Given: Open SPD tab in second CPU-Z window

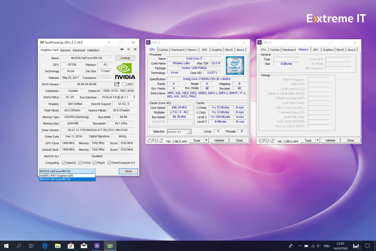Looking at the screenshot, I should [x=316, y=50].
